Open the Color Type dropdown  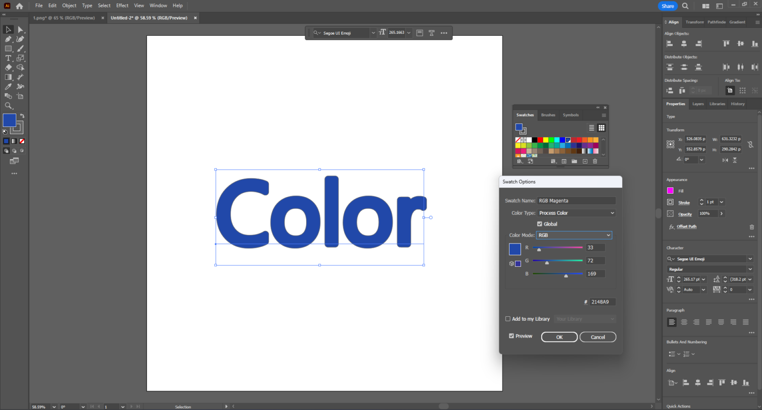pyautogui.click(x=576, y=212)
